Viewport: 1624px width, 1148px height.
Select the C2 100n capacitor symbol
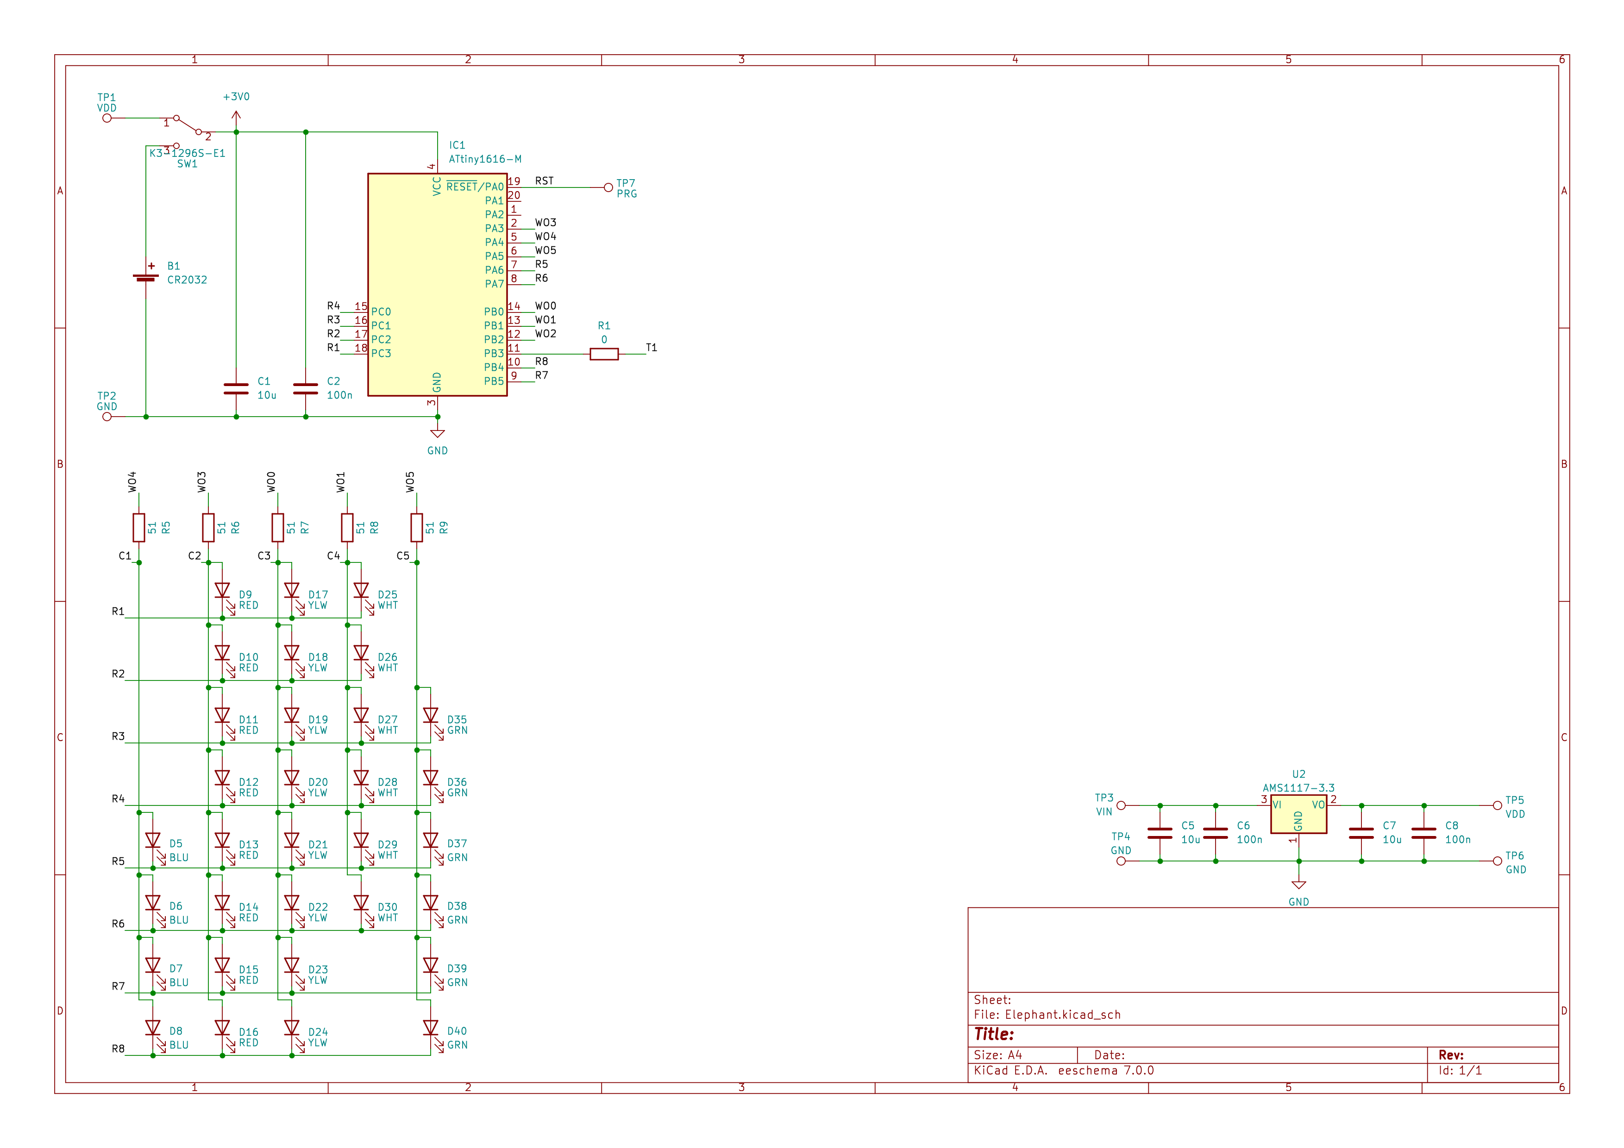[306, 389]
